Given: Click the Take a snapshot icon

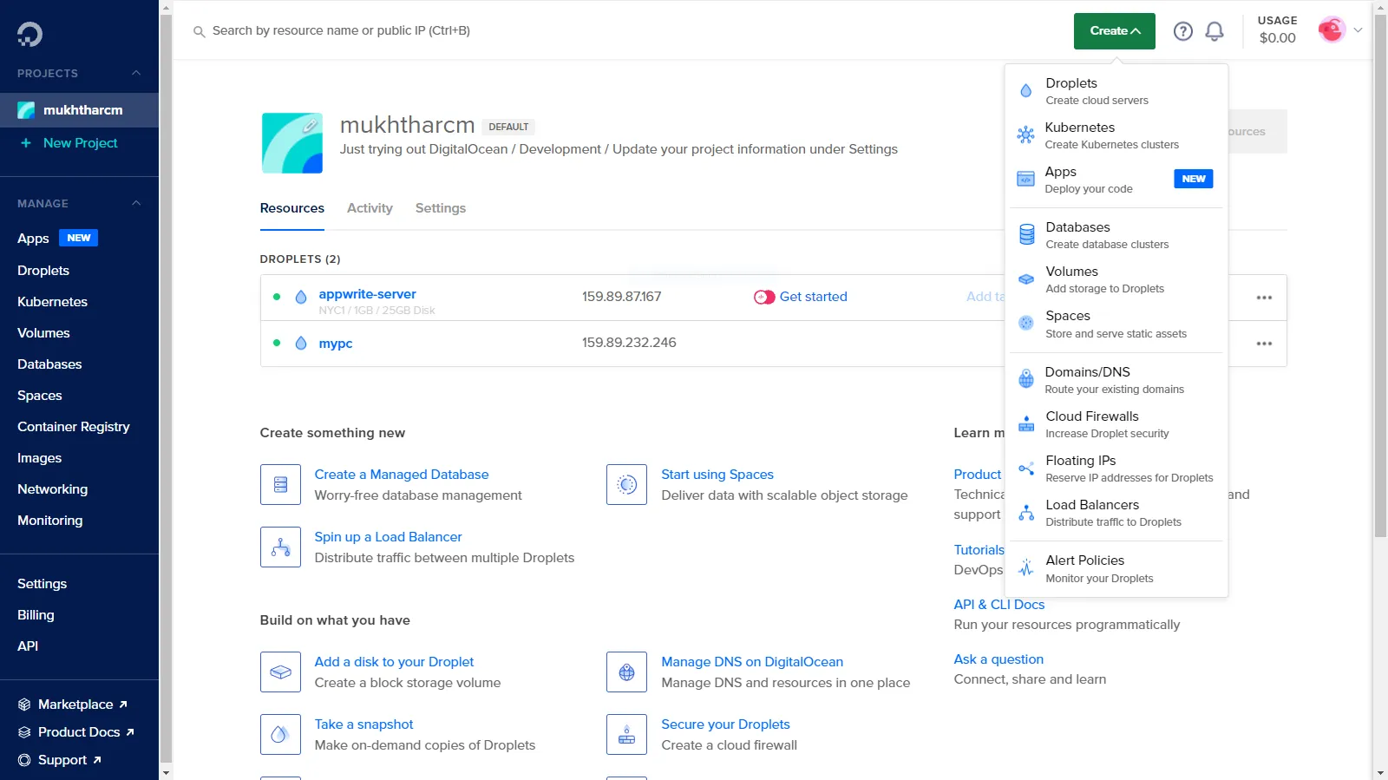Looking at the screenshot, I should 280,734.
